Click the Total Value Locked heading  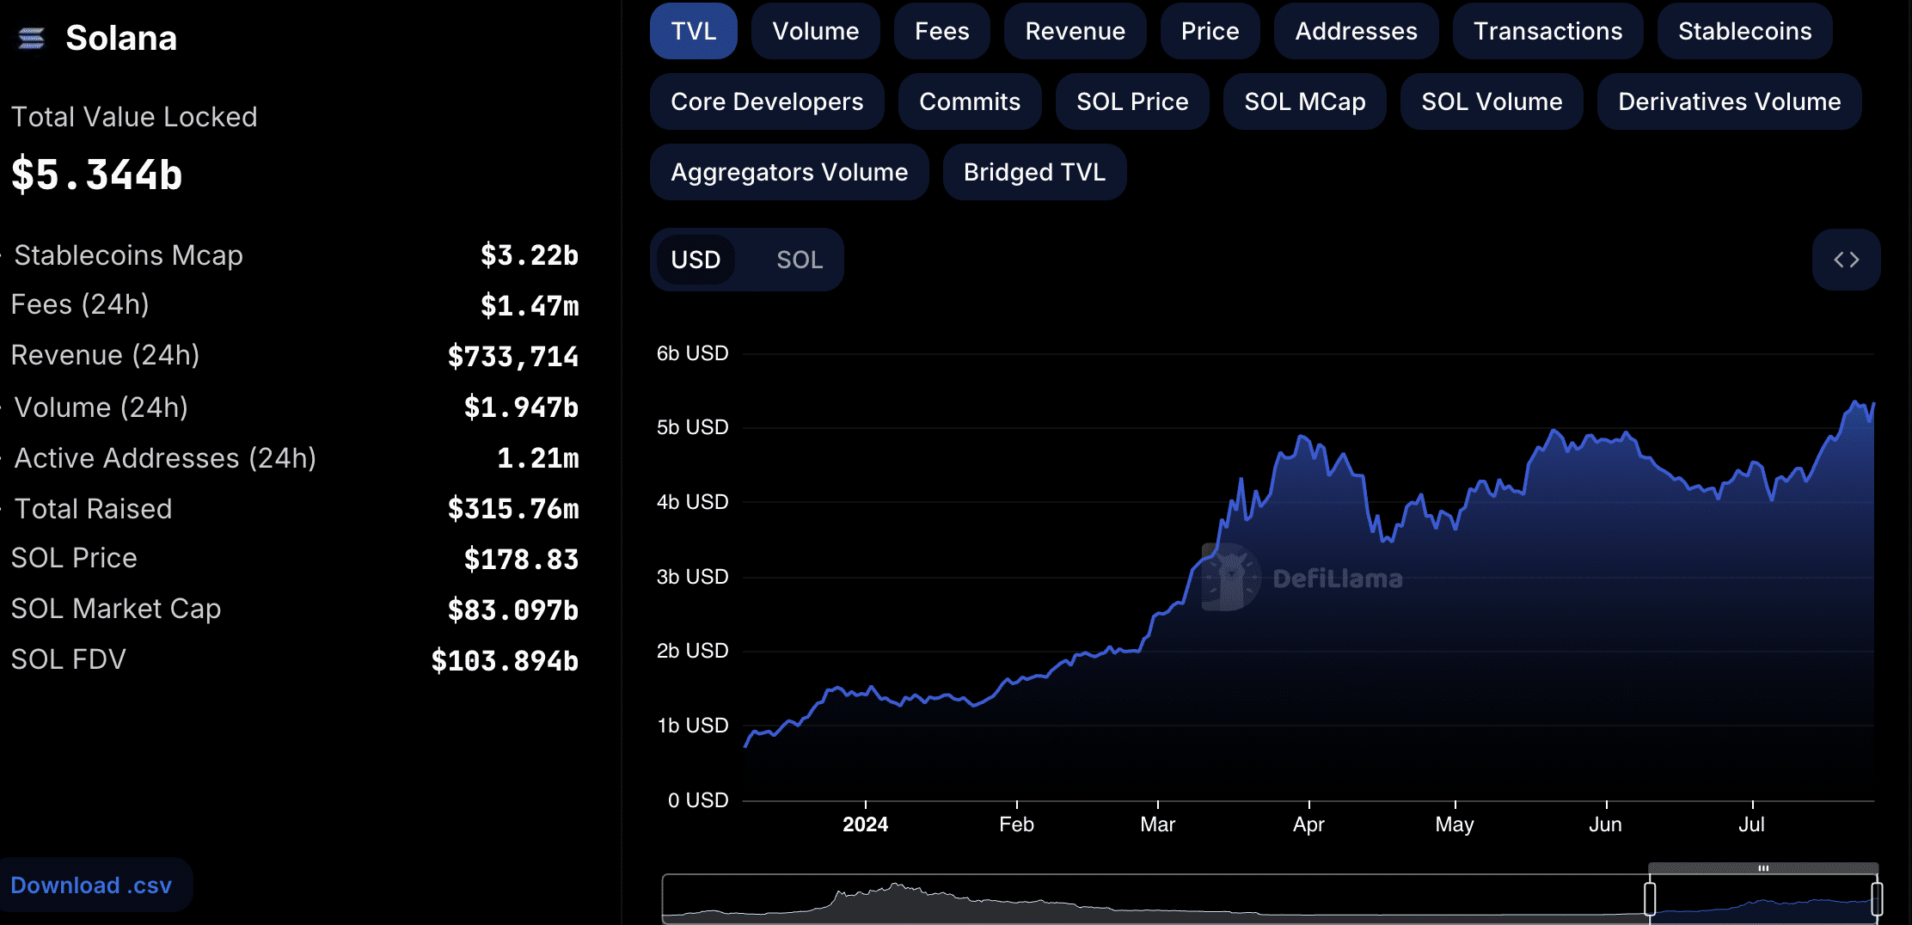point(134,117)
